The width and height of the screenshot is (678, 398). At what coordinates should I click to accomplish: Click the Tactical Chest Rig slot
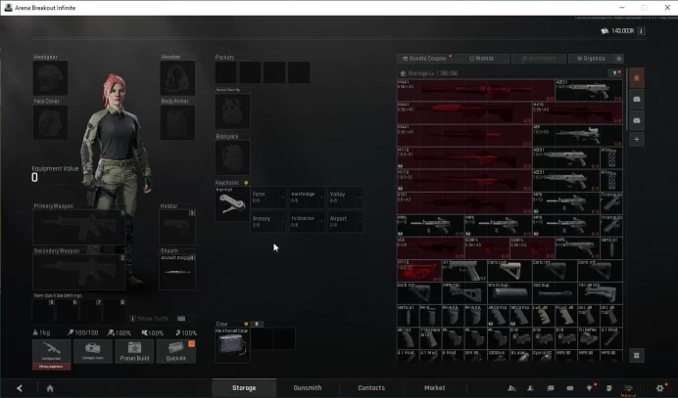[232, 111]
